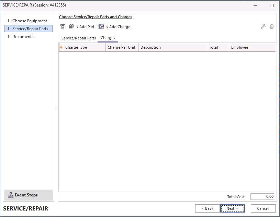This screenshot has height=217, width=280.
Task: Open the Choose Equipment step
Action: (x=30, y=21)
